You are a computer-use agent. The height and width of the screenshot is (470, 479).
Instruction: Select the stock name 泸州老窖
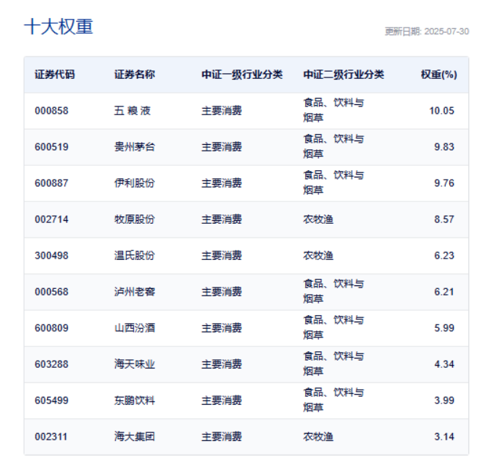click(x=135, y=292)
